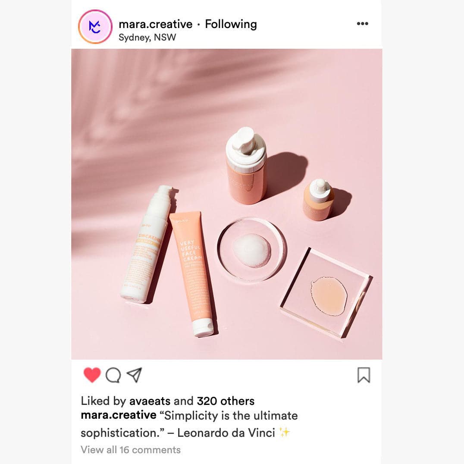Click the round glass dish with foam
464x464 pixels.
(252, 249)
